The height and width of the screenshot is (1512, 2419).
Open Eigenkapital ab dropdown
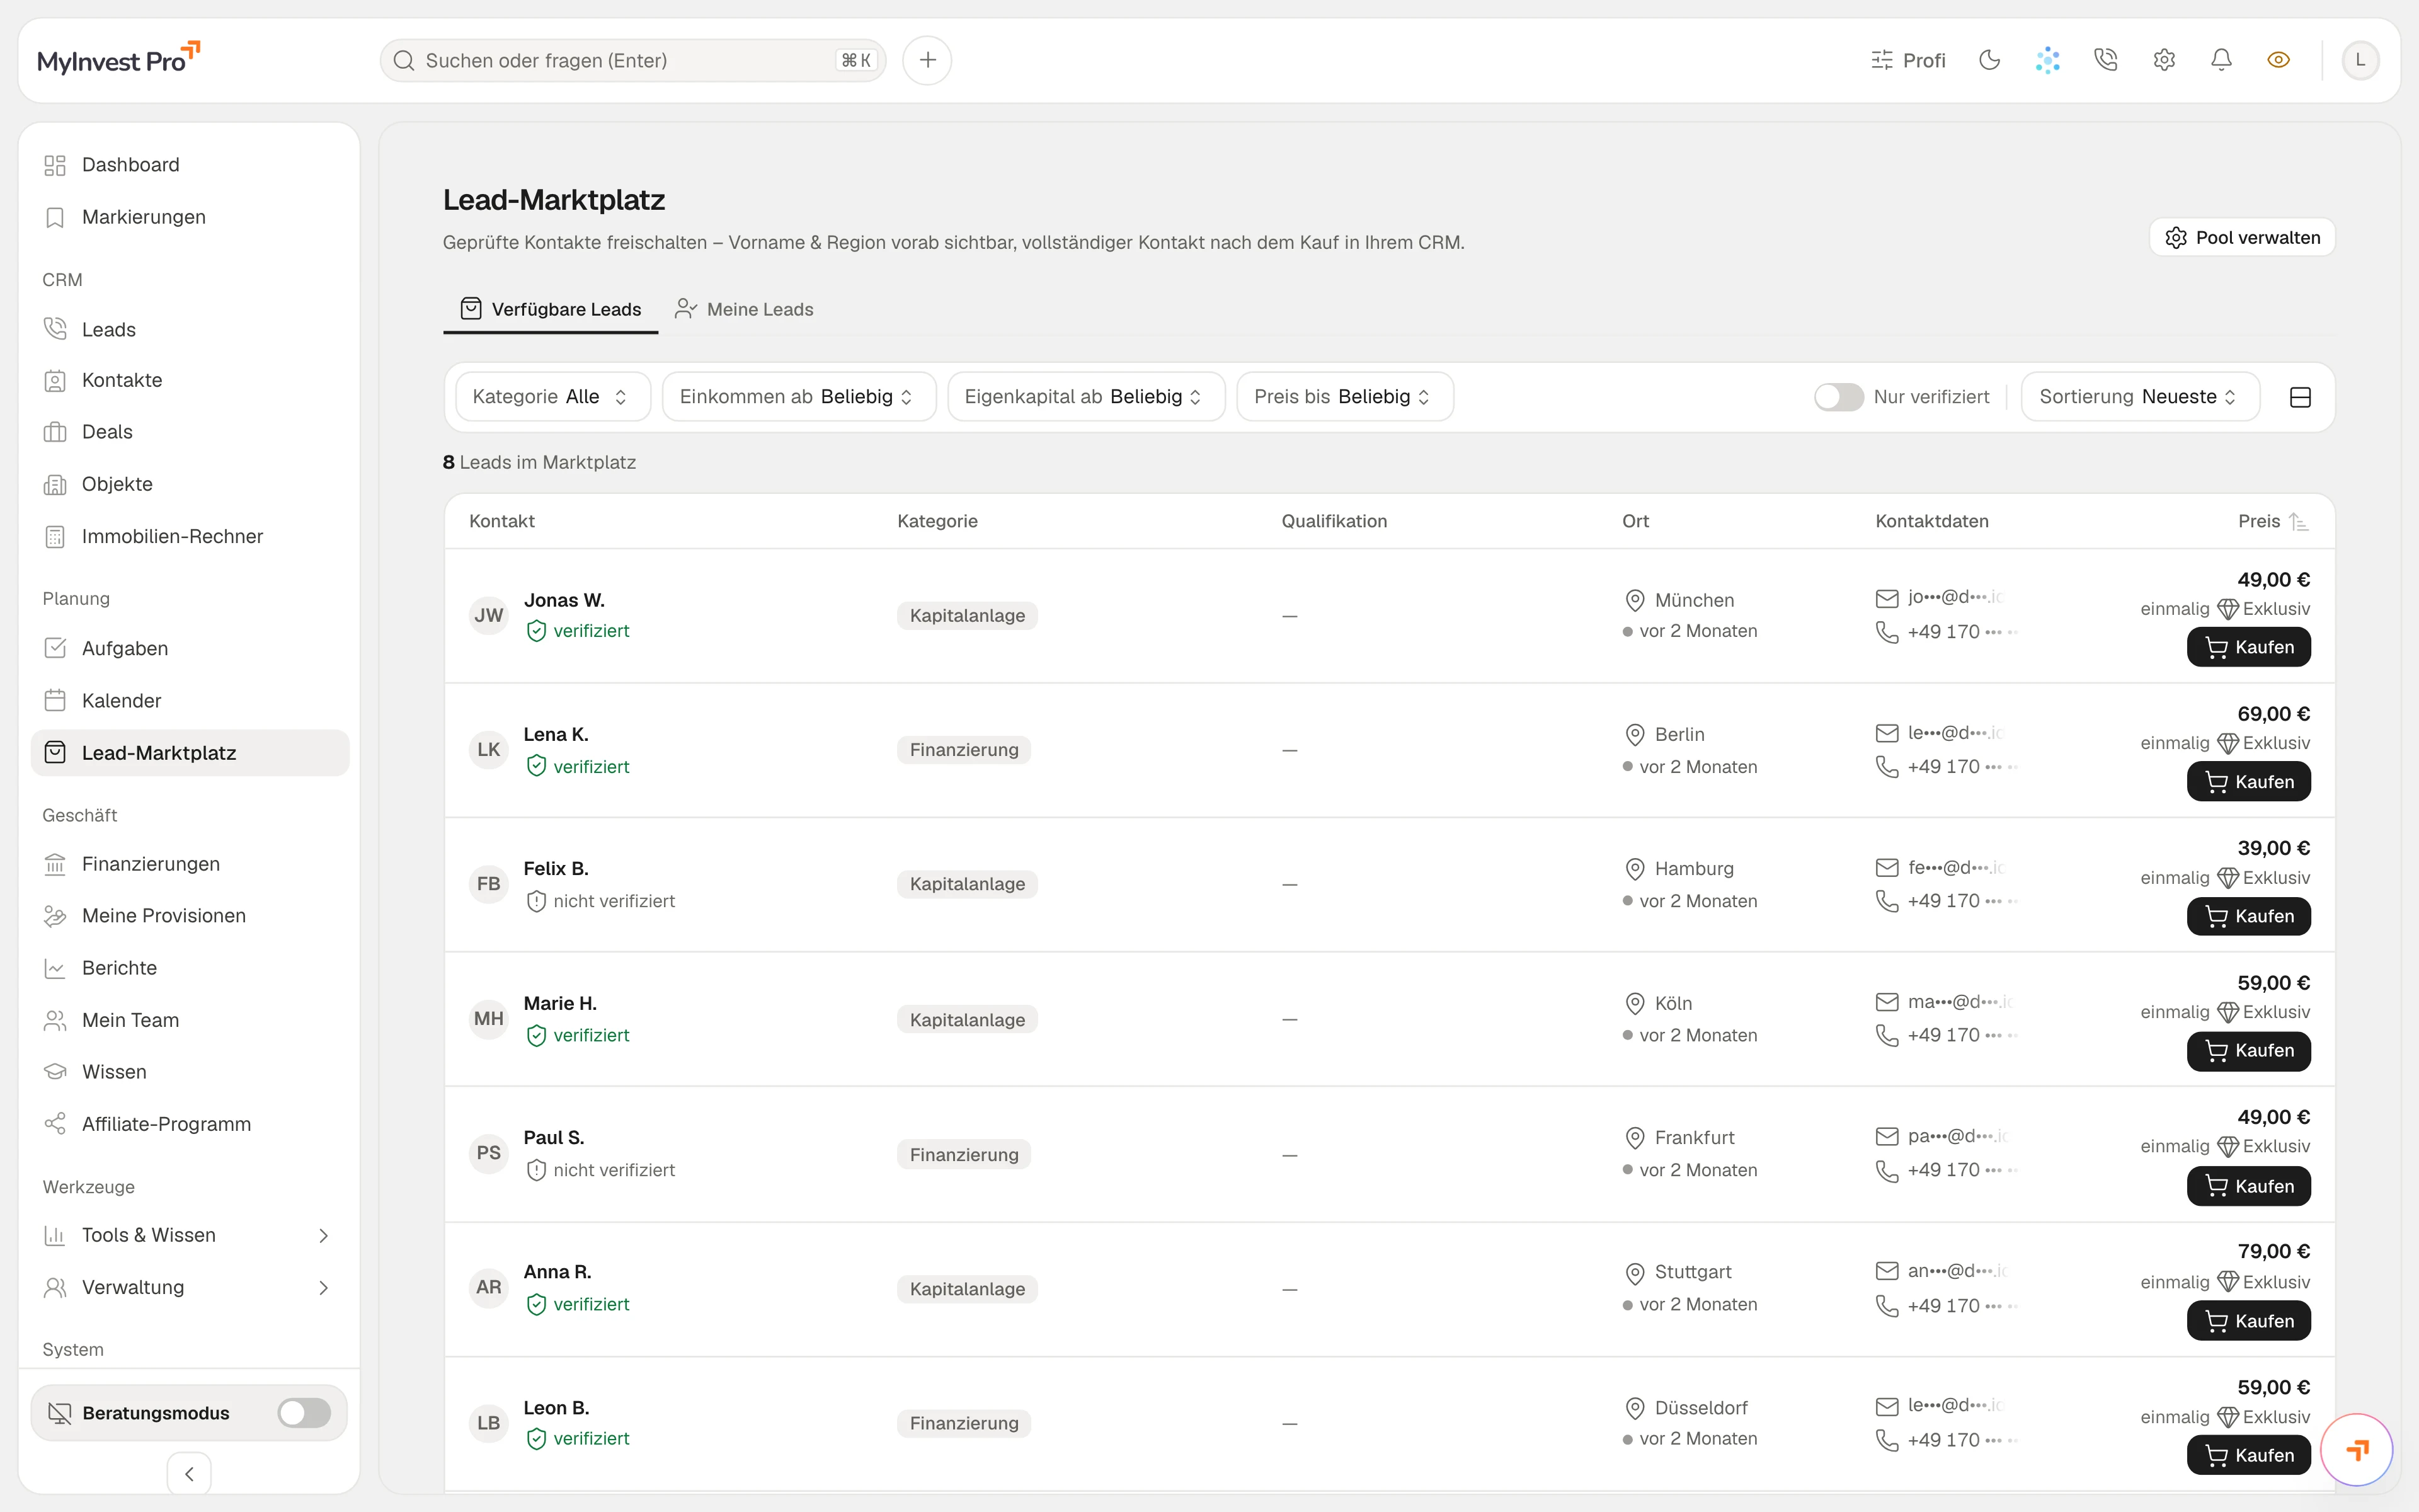(1085, 397)
